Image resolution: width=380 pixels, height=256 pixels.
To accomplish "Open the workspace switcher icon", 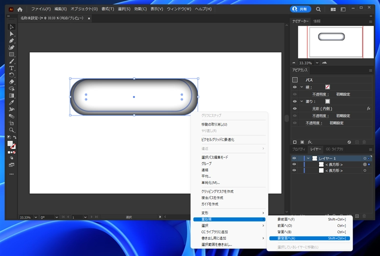I will coord(343,9).
